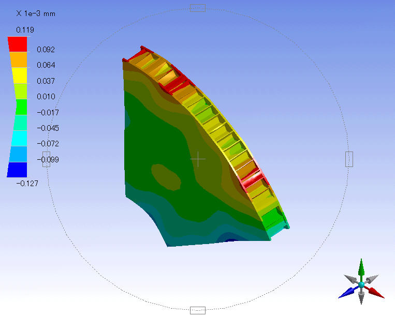Click the cyan triad center sphere
Image resolution: width=395 pixels, height=318 pixels.
pos(361,284)
